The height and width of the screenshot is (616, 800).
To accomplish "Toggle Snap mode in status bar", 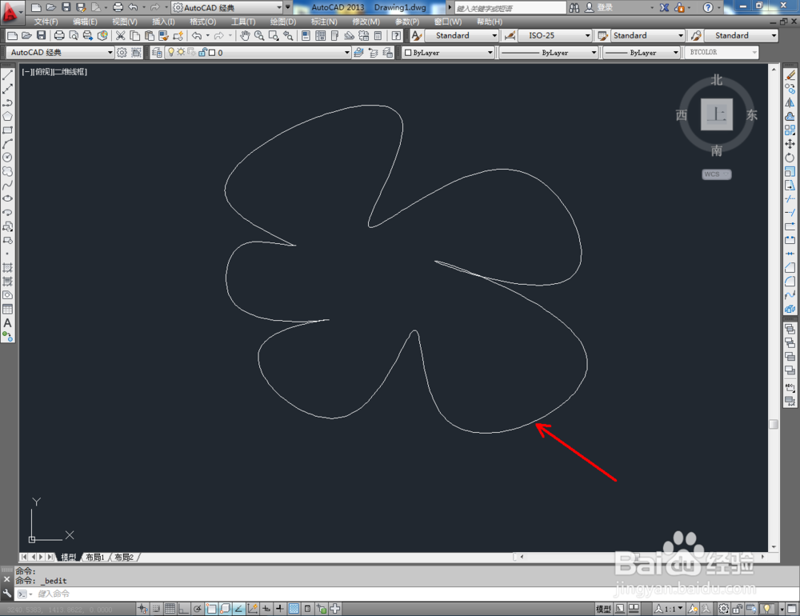I will pos(156,608).
